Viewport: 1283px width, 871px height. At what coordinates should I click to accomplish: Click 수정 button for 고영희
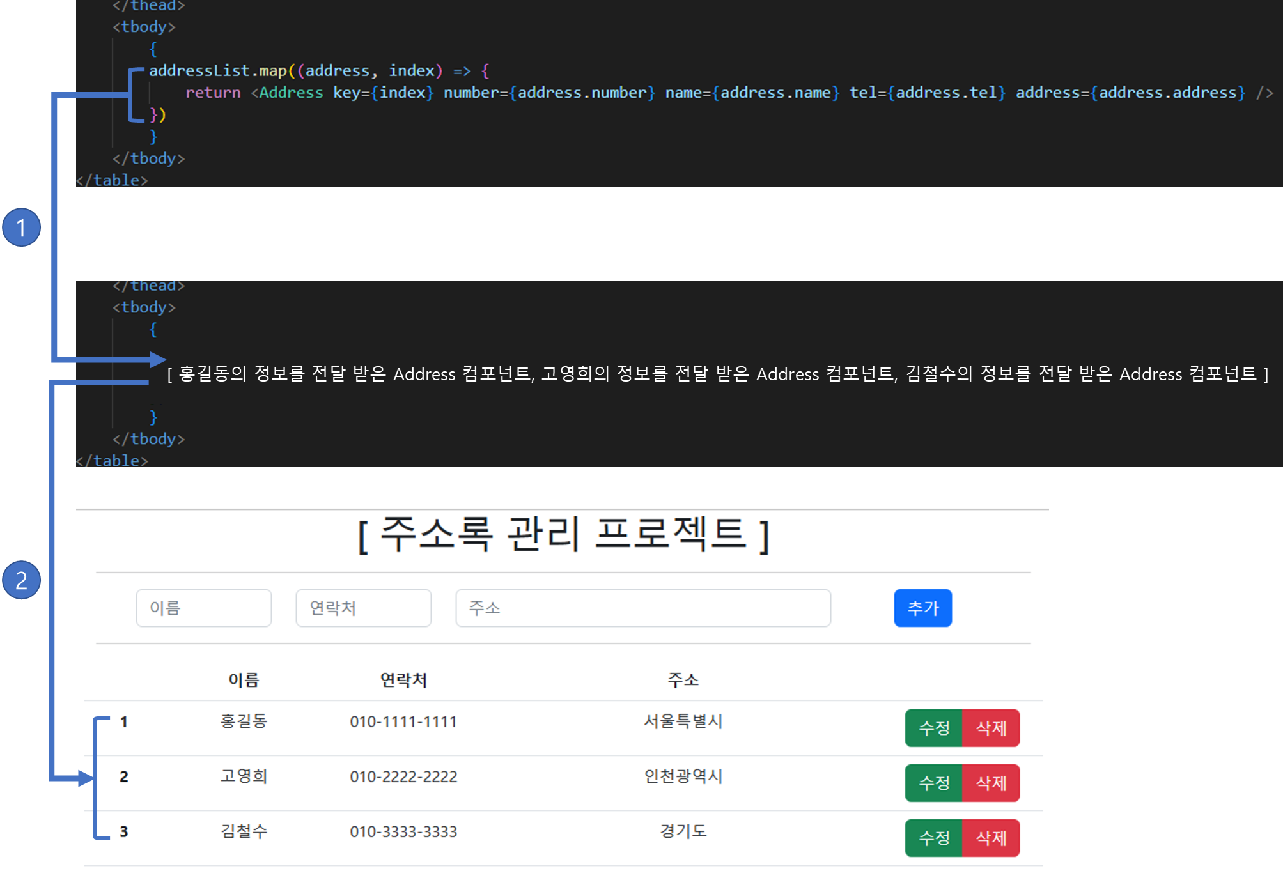pyautogui.click(x=933, y=783)
